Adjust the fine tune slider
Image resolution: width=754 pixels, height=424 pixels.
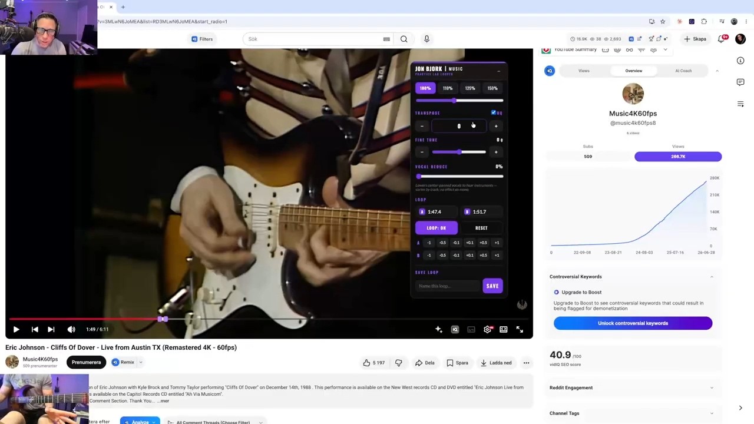pos(459,152)
